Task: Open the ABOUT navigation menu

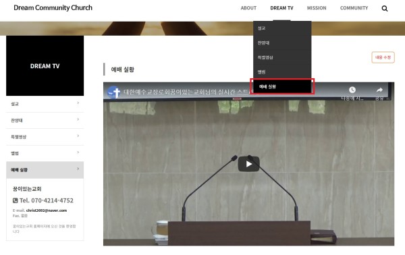Action: 248,8
